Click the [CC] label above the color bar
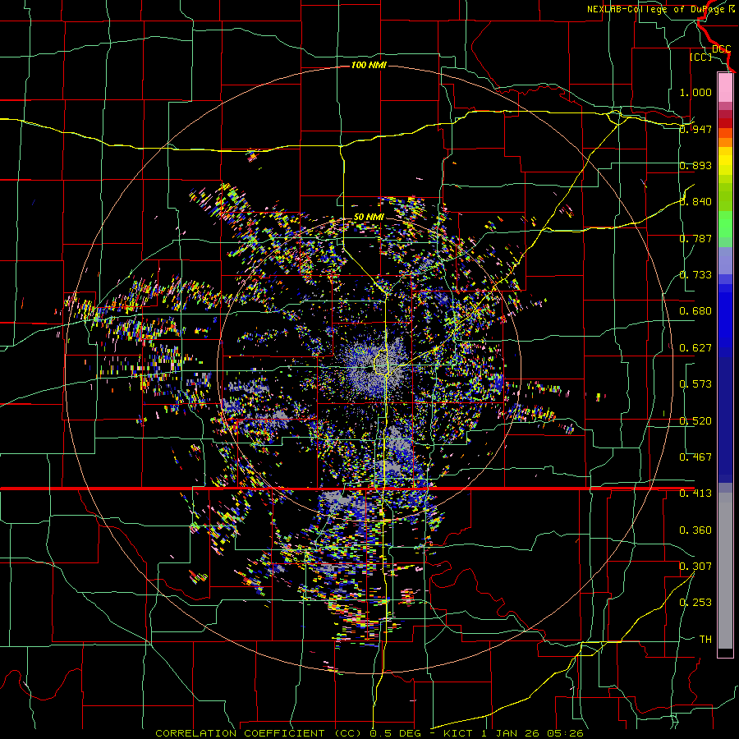Viewport: 739px width, 739px height. pyautogui.click(x=700, y=57)
